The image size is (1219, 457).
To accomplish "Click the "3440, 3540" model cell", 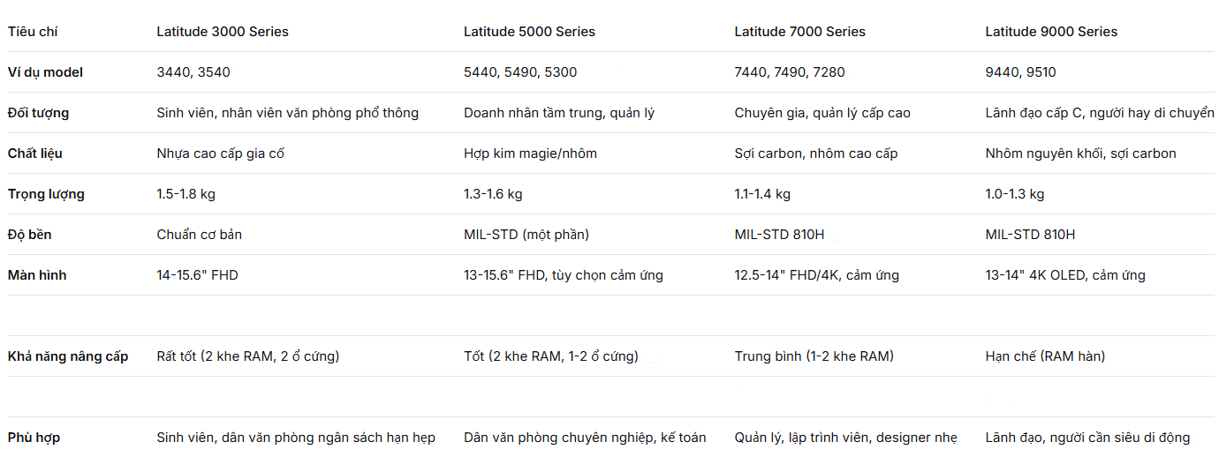I will click(x=193, y=72).
